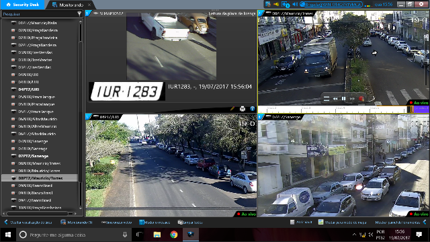
Task: Start recording with the red record button
Action: [x=361, y=99]
